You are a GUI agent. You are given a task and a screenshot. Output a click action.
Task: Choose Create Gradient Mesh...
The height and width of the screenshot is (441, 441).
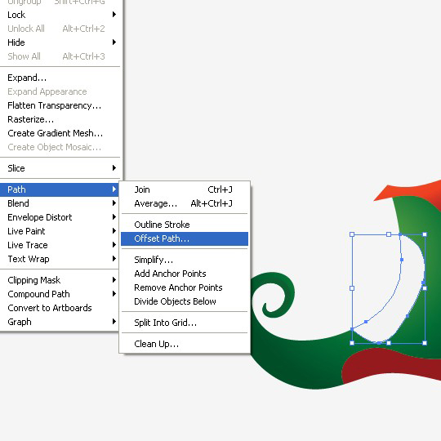point(60,133)
